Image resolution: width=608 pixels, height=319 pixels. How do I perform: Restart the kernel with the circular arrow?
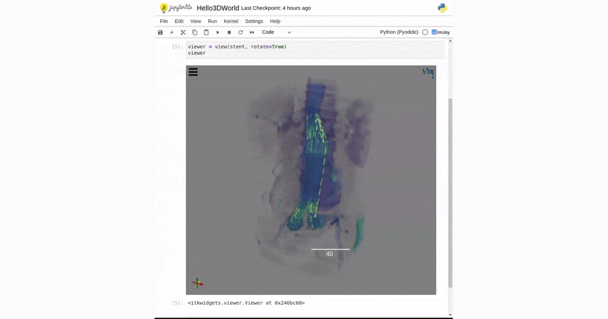[241, 32]
